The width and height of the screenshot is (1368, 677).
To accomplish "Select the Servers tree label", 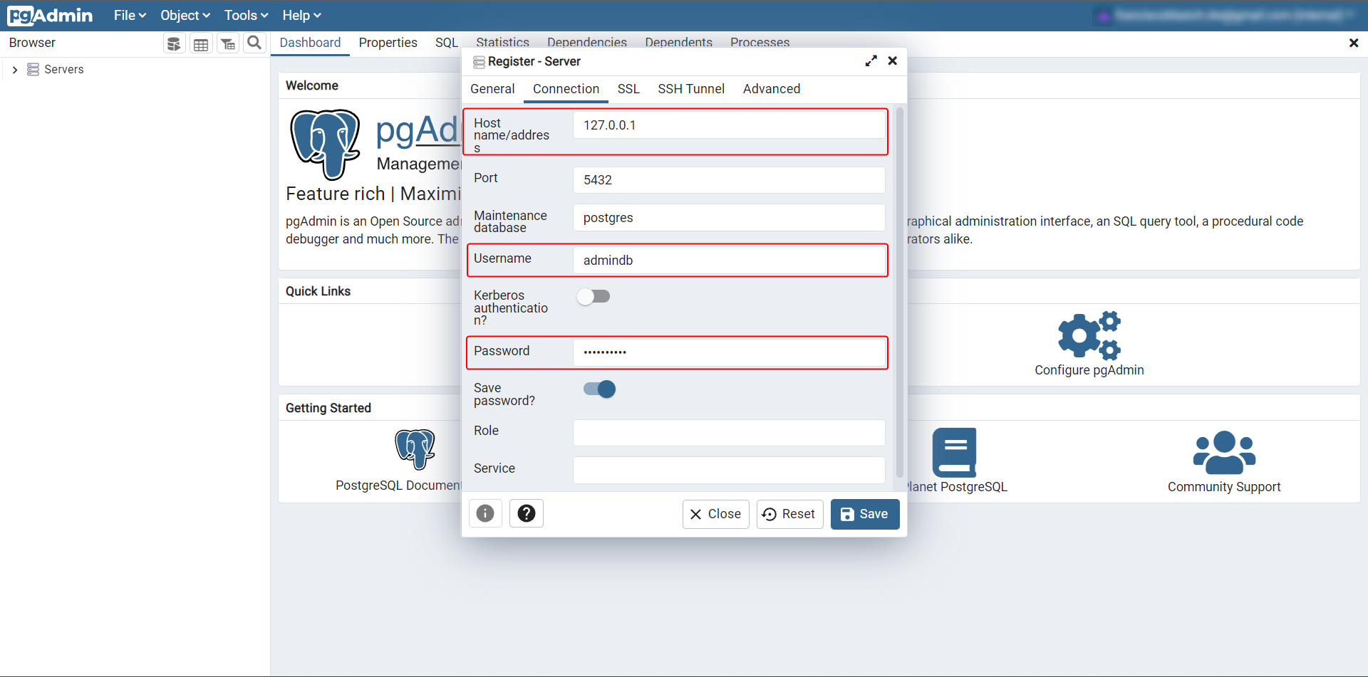I will pos(64,69).
